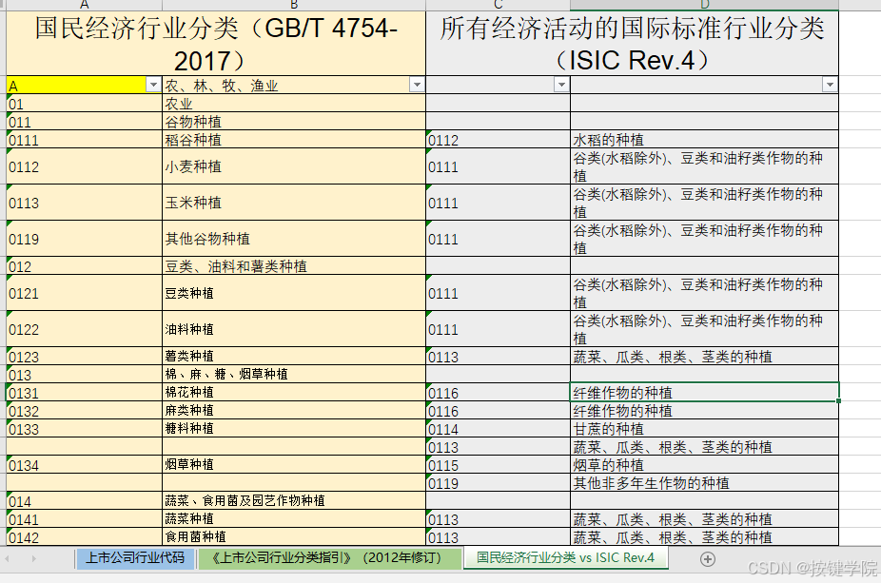The width and height of the screenshot is (881, 583).
Task: Select cell 小麦种植
Action: coord(294,166)
